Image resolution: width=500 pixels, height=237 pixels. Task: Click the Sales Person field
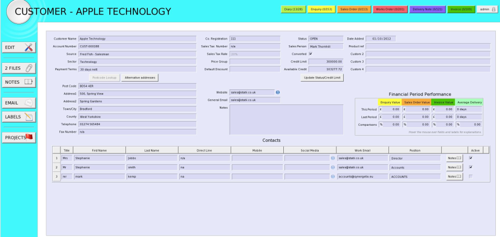326,46
